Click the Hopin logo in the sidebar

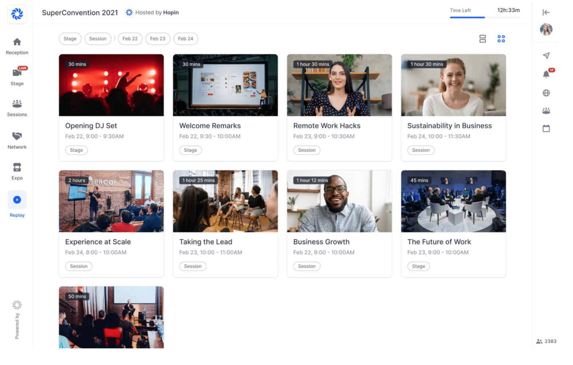pyautogui.click(x=17, y=14)
